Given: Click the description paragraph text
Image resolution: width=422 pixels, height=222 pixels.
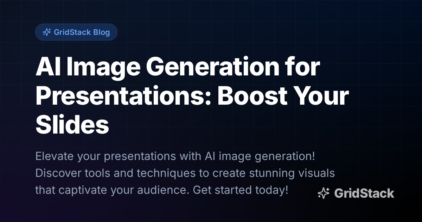Looking at the screenshot, I should [176, 173].
